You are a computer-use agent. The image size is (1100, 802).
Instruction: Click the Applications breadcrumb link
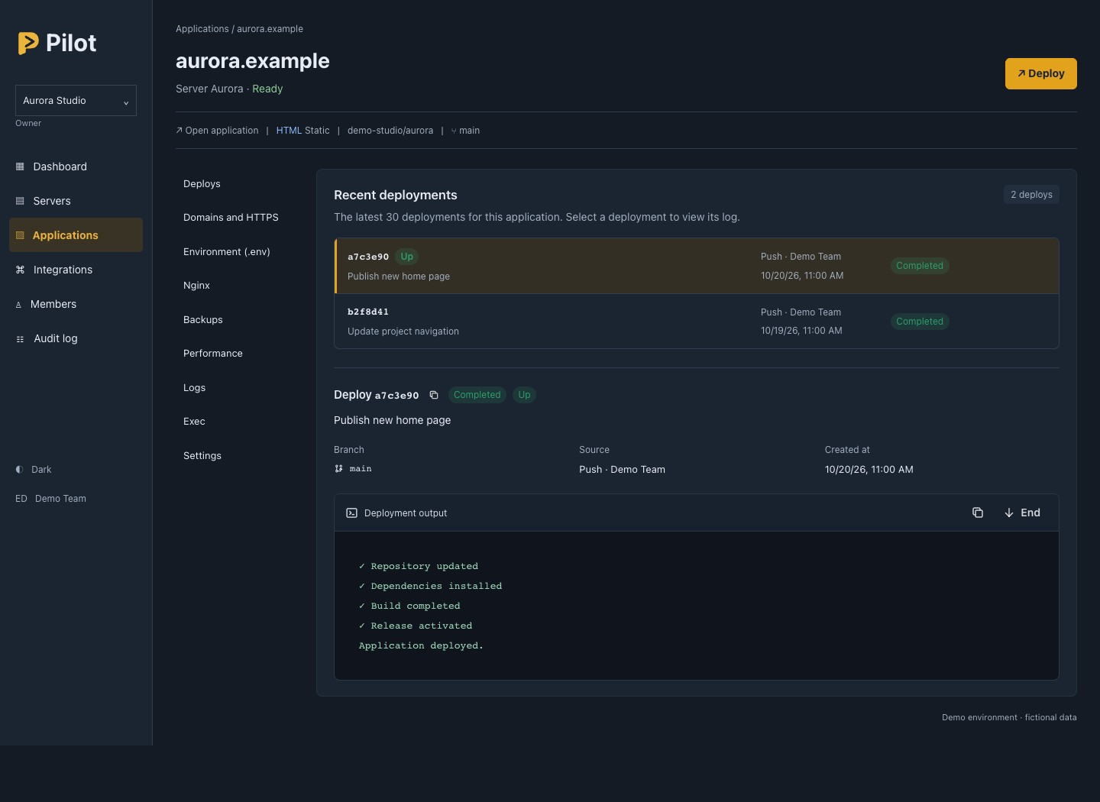coord(202,29)
